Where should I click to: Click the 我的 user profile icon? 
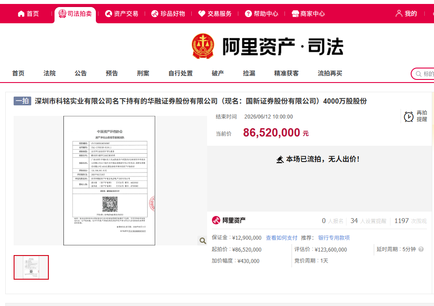tap(399, 13)
